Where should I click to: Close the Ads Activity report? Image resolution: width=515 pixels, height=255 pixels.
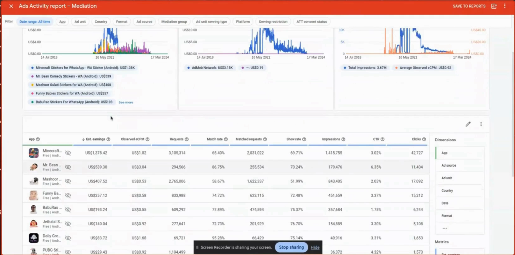[x=11, y=6]
